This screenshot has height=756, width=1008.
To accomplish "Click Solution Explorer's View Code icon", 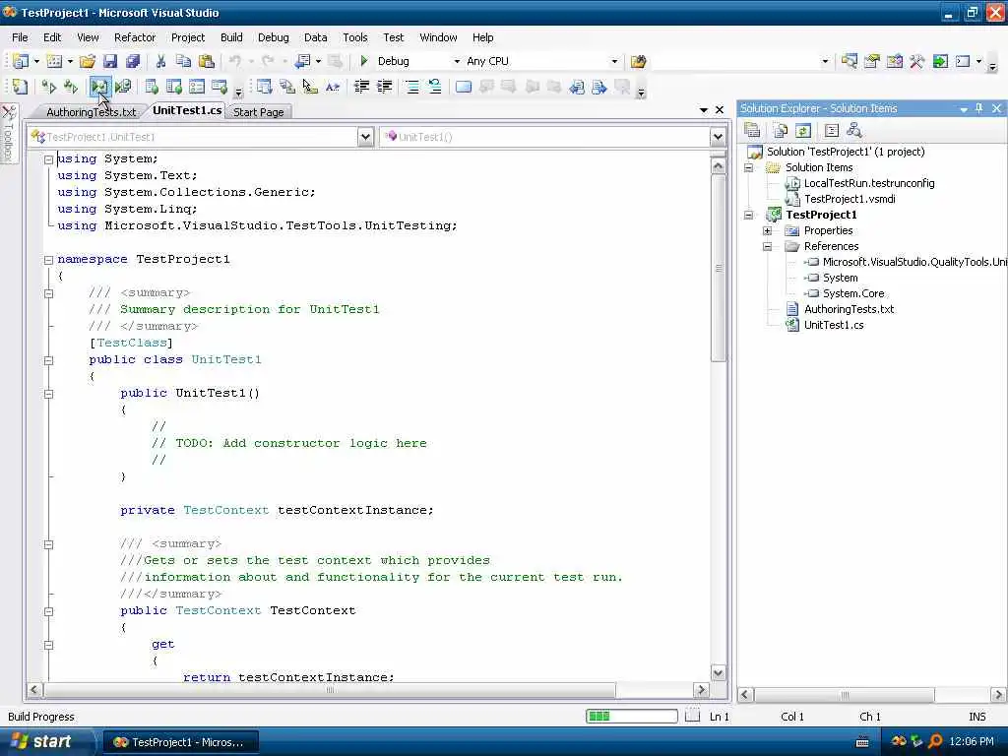I will pyautogui.click(x=832, y=131).
